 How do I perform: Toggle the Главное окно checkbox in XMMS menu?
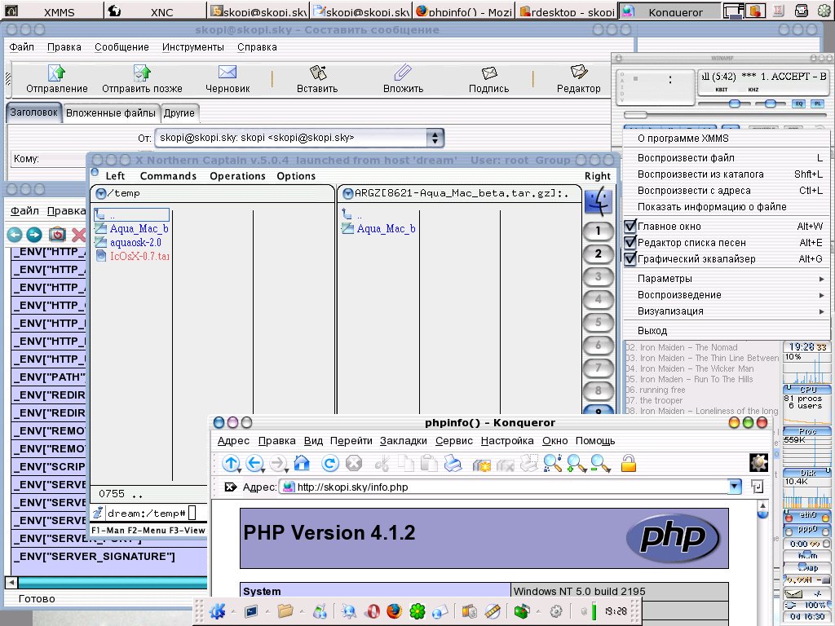point(630,226)
